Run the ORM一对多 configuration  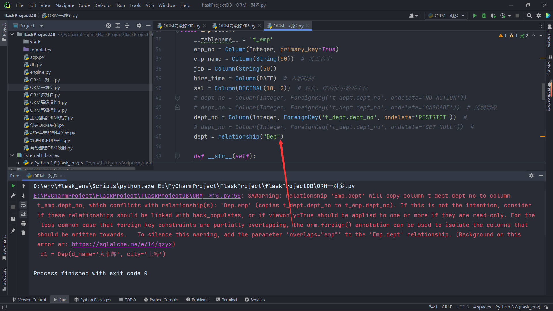point(475,16)
